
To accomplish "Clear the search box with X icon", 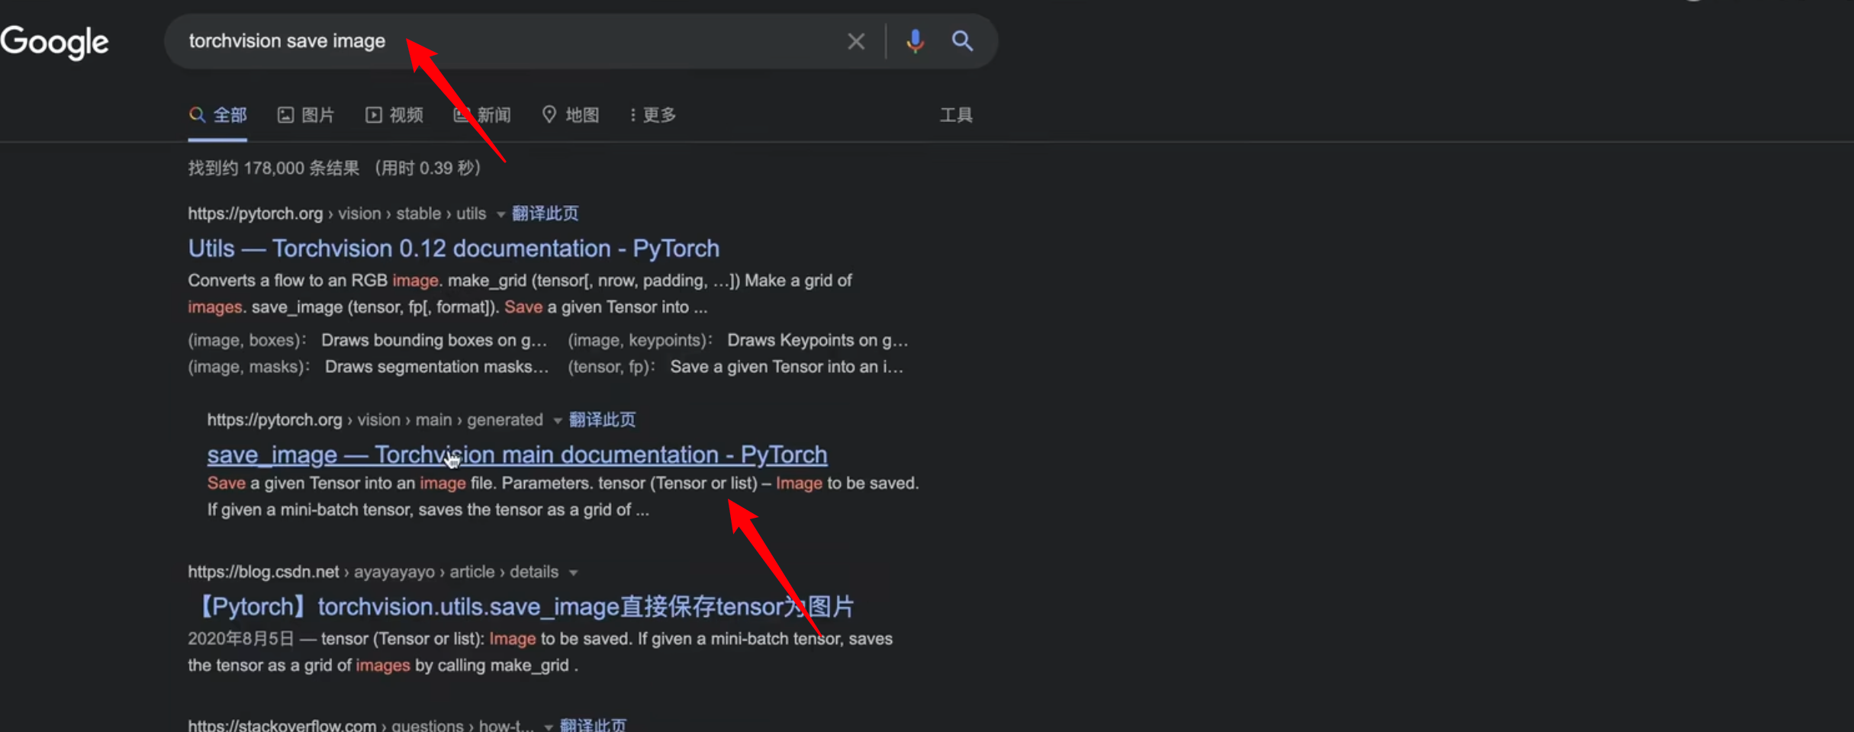I will [856, 41].
